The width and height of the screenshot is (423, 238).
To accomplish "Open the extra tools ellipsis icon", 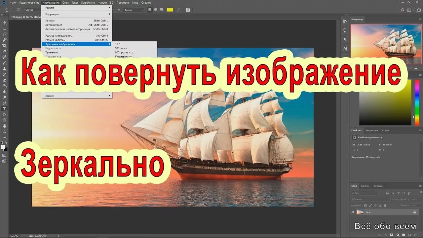I will 4,137.
